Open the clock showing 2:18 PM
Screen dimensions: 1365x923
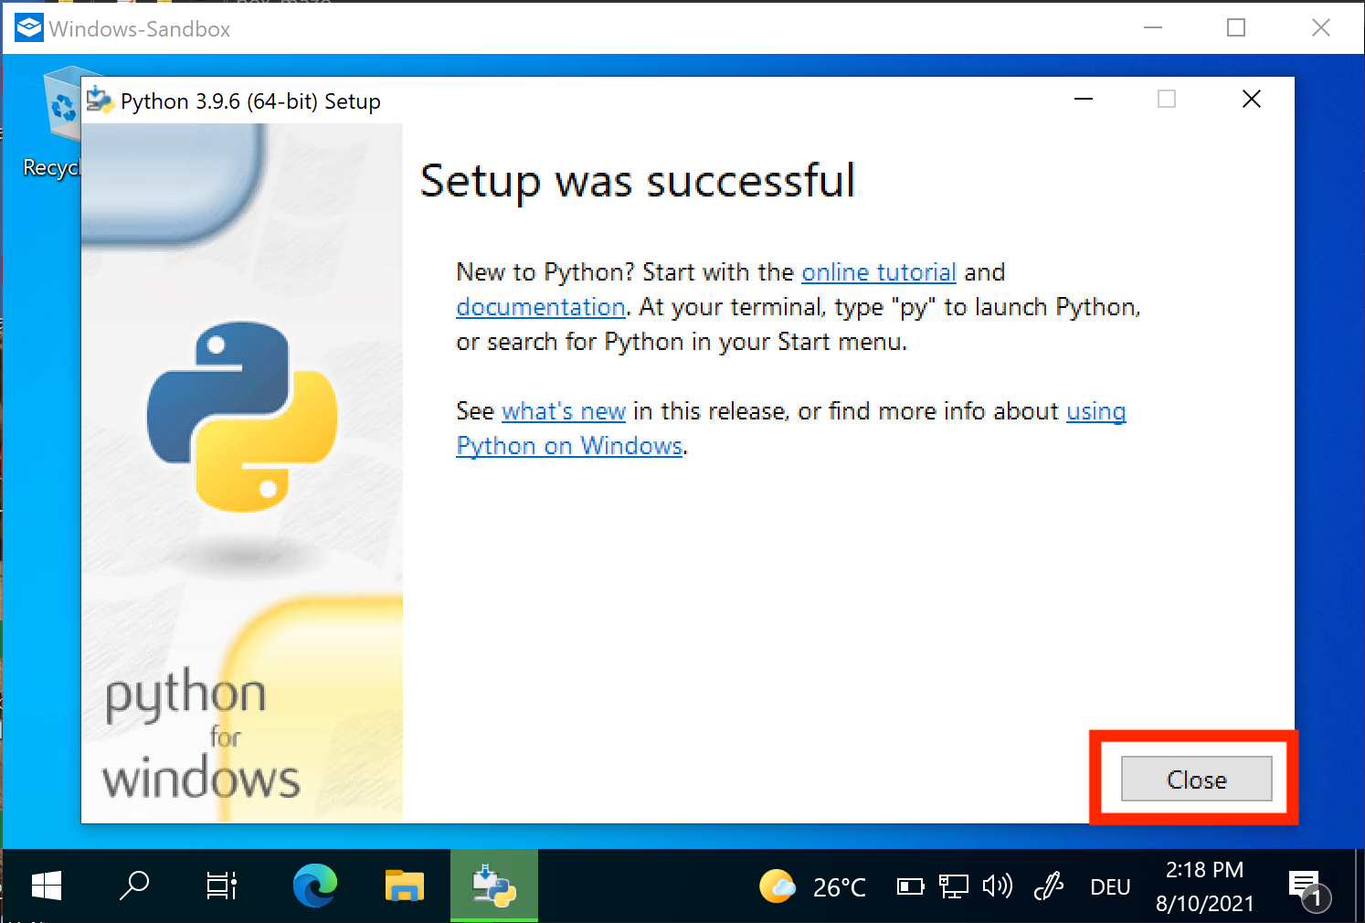click(x=1204, y=886)
